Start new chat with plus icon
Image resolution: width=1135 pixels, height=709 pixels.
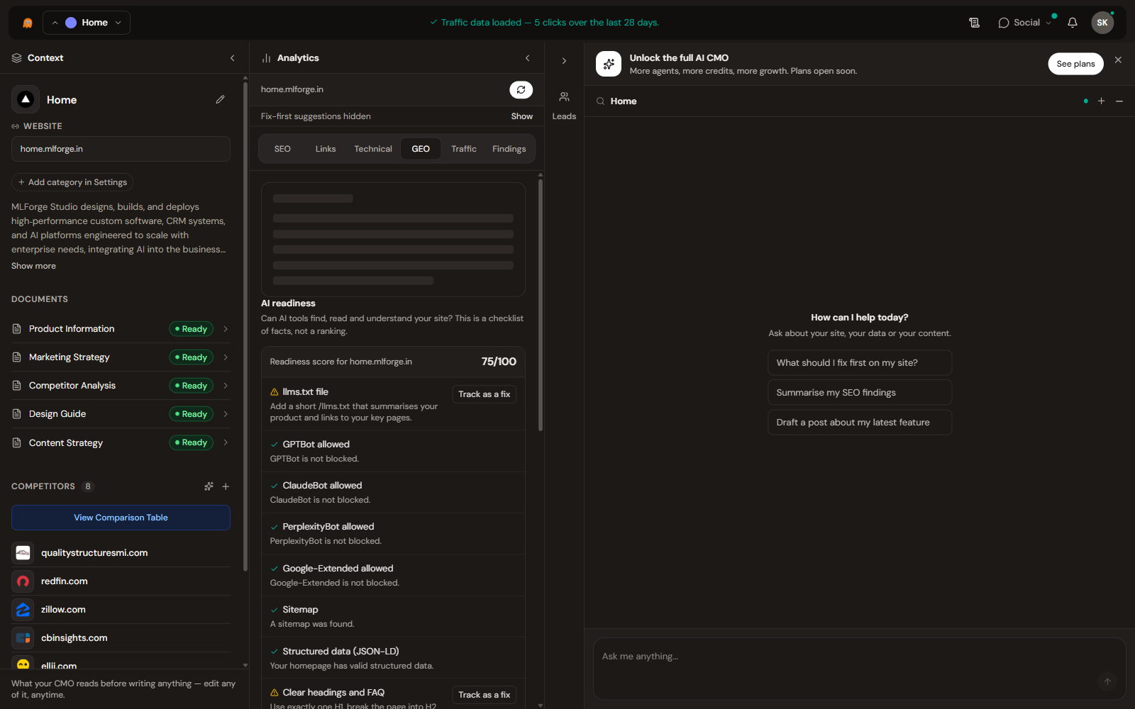tap(1102, 101)
